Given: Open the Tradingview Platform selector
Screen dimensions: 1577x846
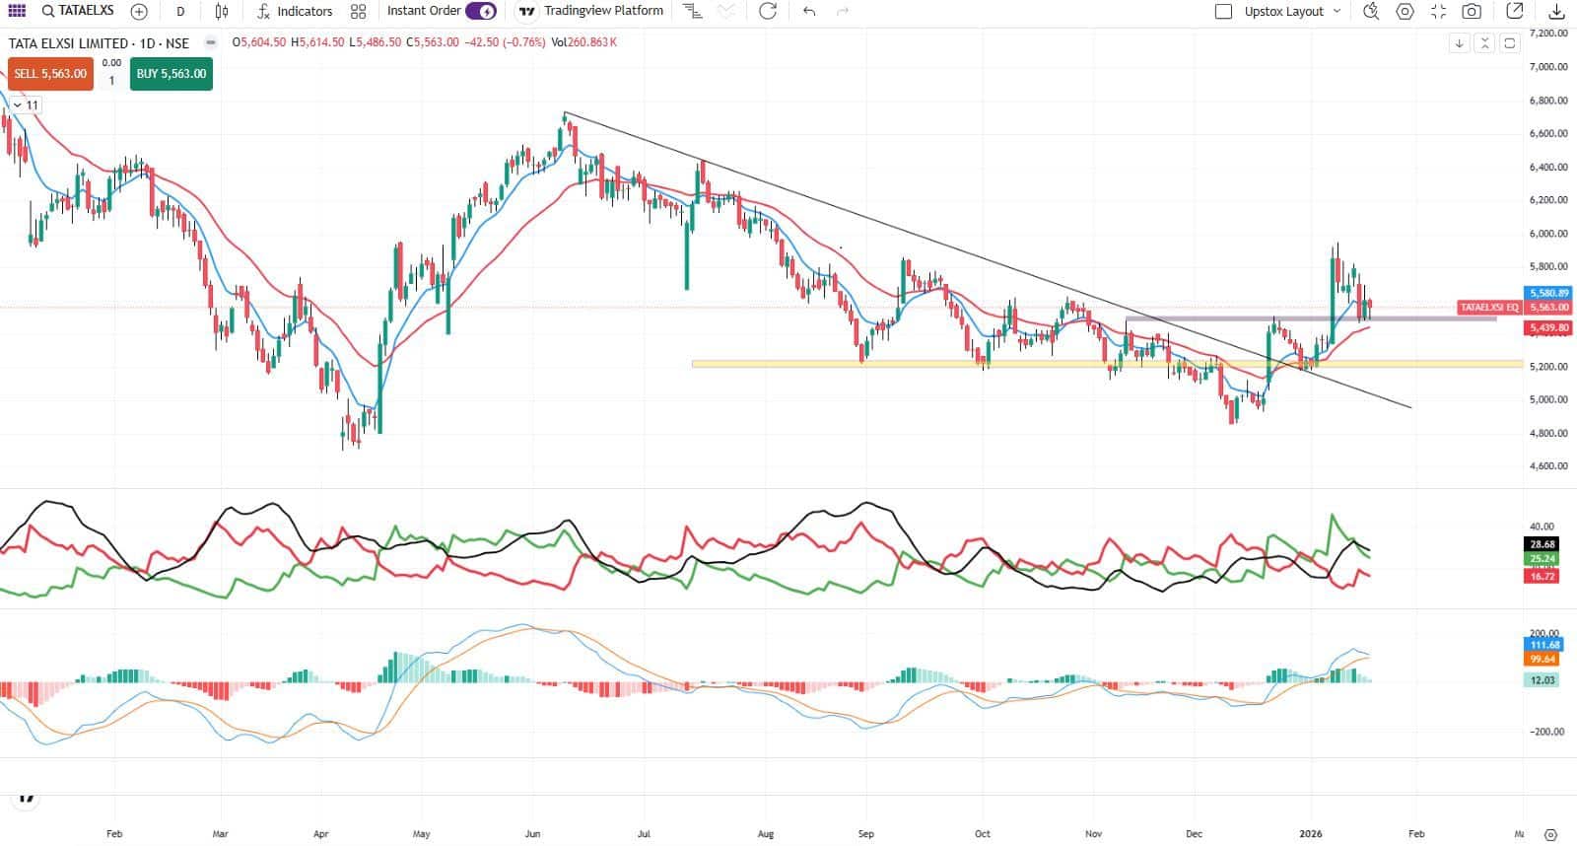Looking at the screenshot, I should [591, 11].
